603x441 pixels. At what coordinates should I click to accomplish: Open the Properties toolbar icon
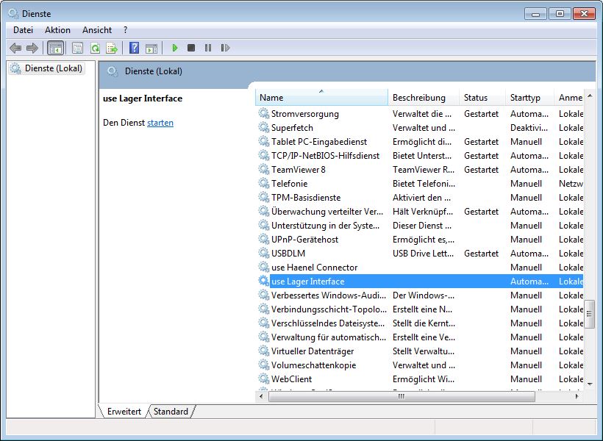coord(78,48)
